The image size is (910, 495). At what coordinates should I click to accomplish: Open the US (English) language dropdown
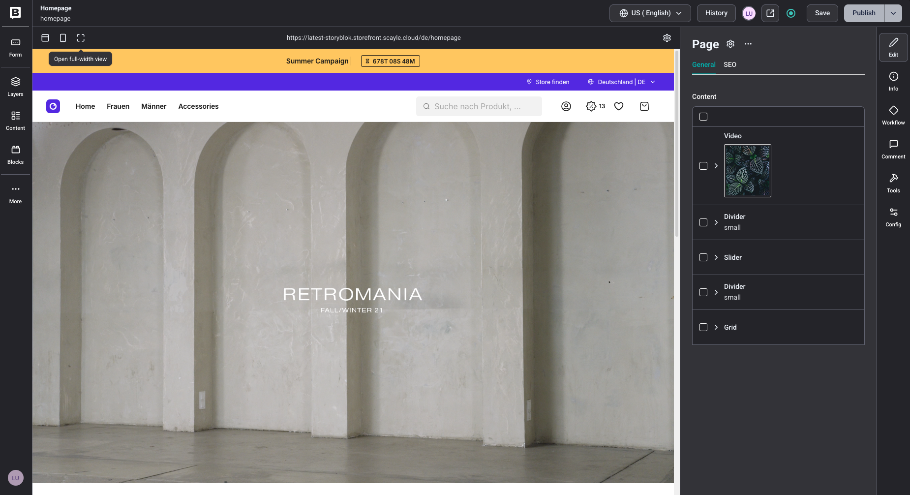(x=649, y=13)
